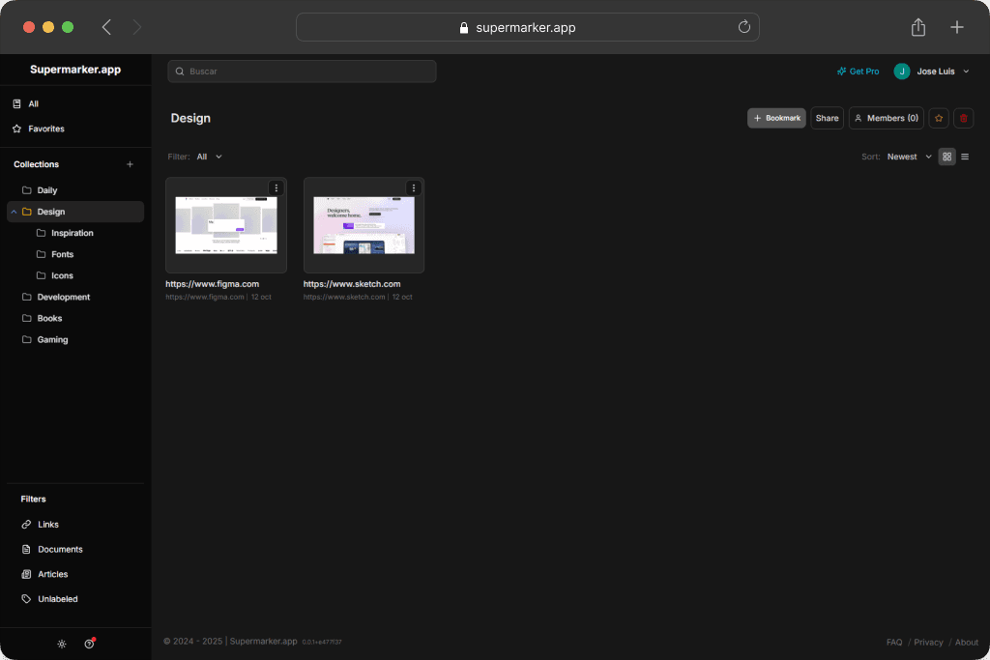This screenshot has width=990, height=660.
Task: Switch to list view layout
Action: coord(965,157)
